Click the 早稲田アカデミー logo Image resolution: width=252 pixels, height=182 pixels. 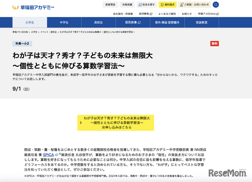pyautogui.click(x=33, y=7)
